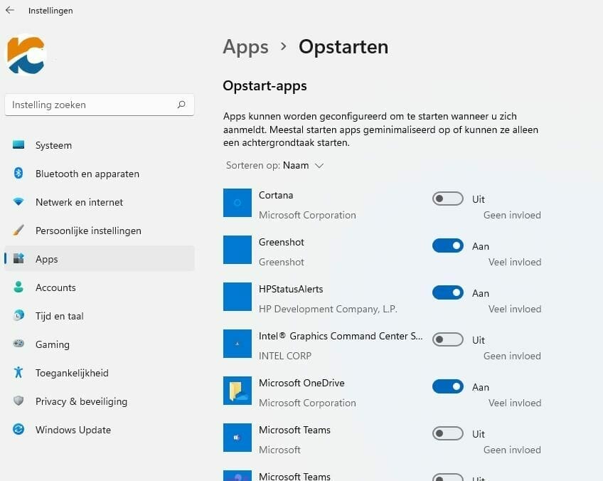Turn on Cortana startup toggle
The image size is (603, 481).
(448, 199)
